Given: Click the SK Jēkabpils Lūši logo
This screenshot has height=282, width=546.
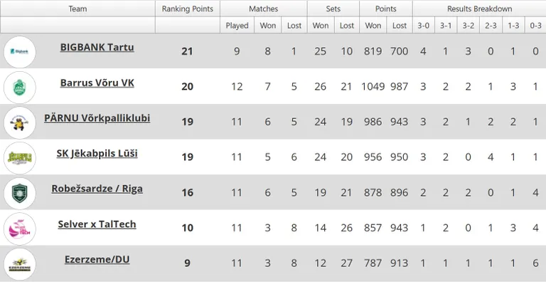Looking at the screenshot, I should pos(19,158).
